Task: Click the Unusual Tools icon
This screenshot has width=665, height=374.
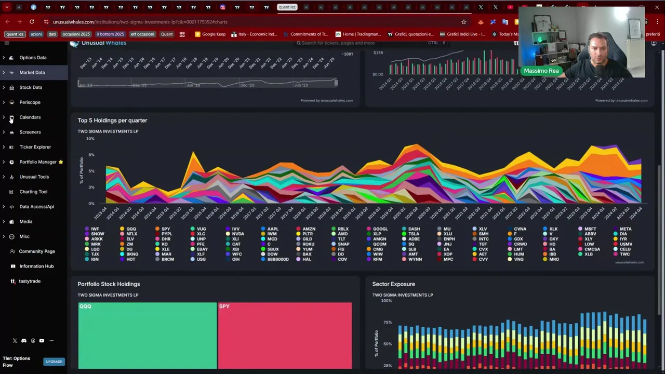Action: coord(11,177)
